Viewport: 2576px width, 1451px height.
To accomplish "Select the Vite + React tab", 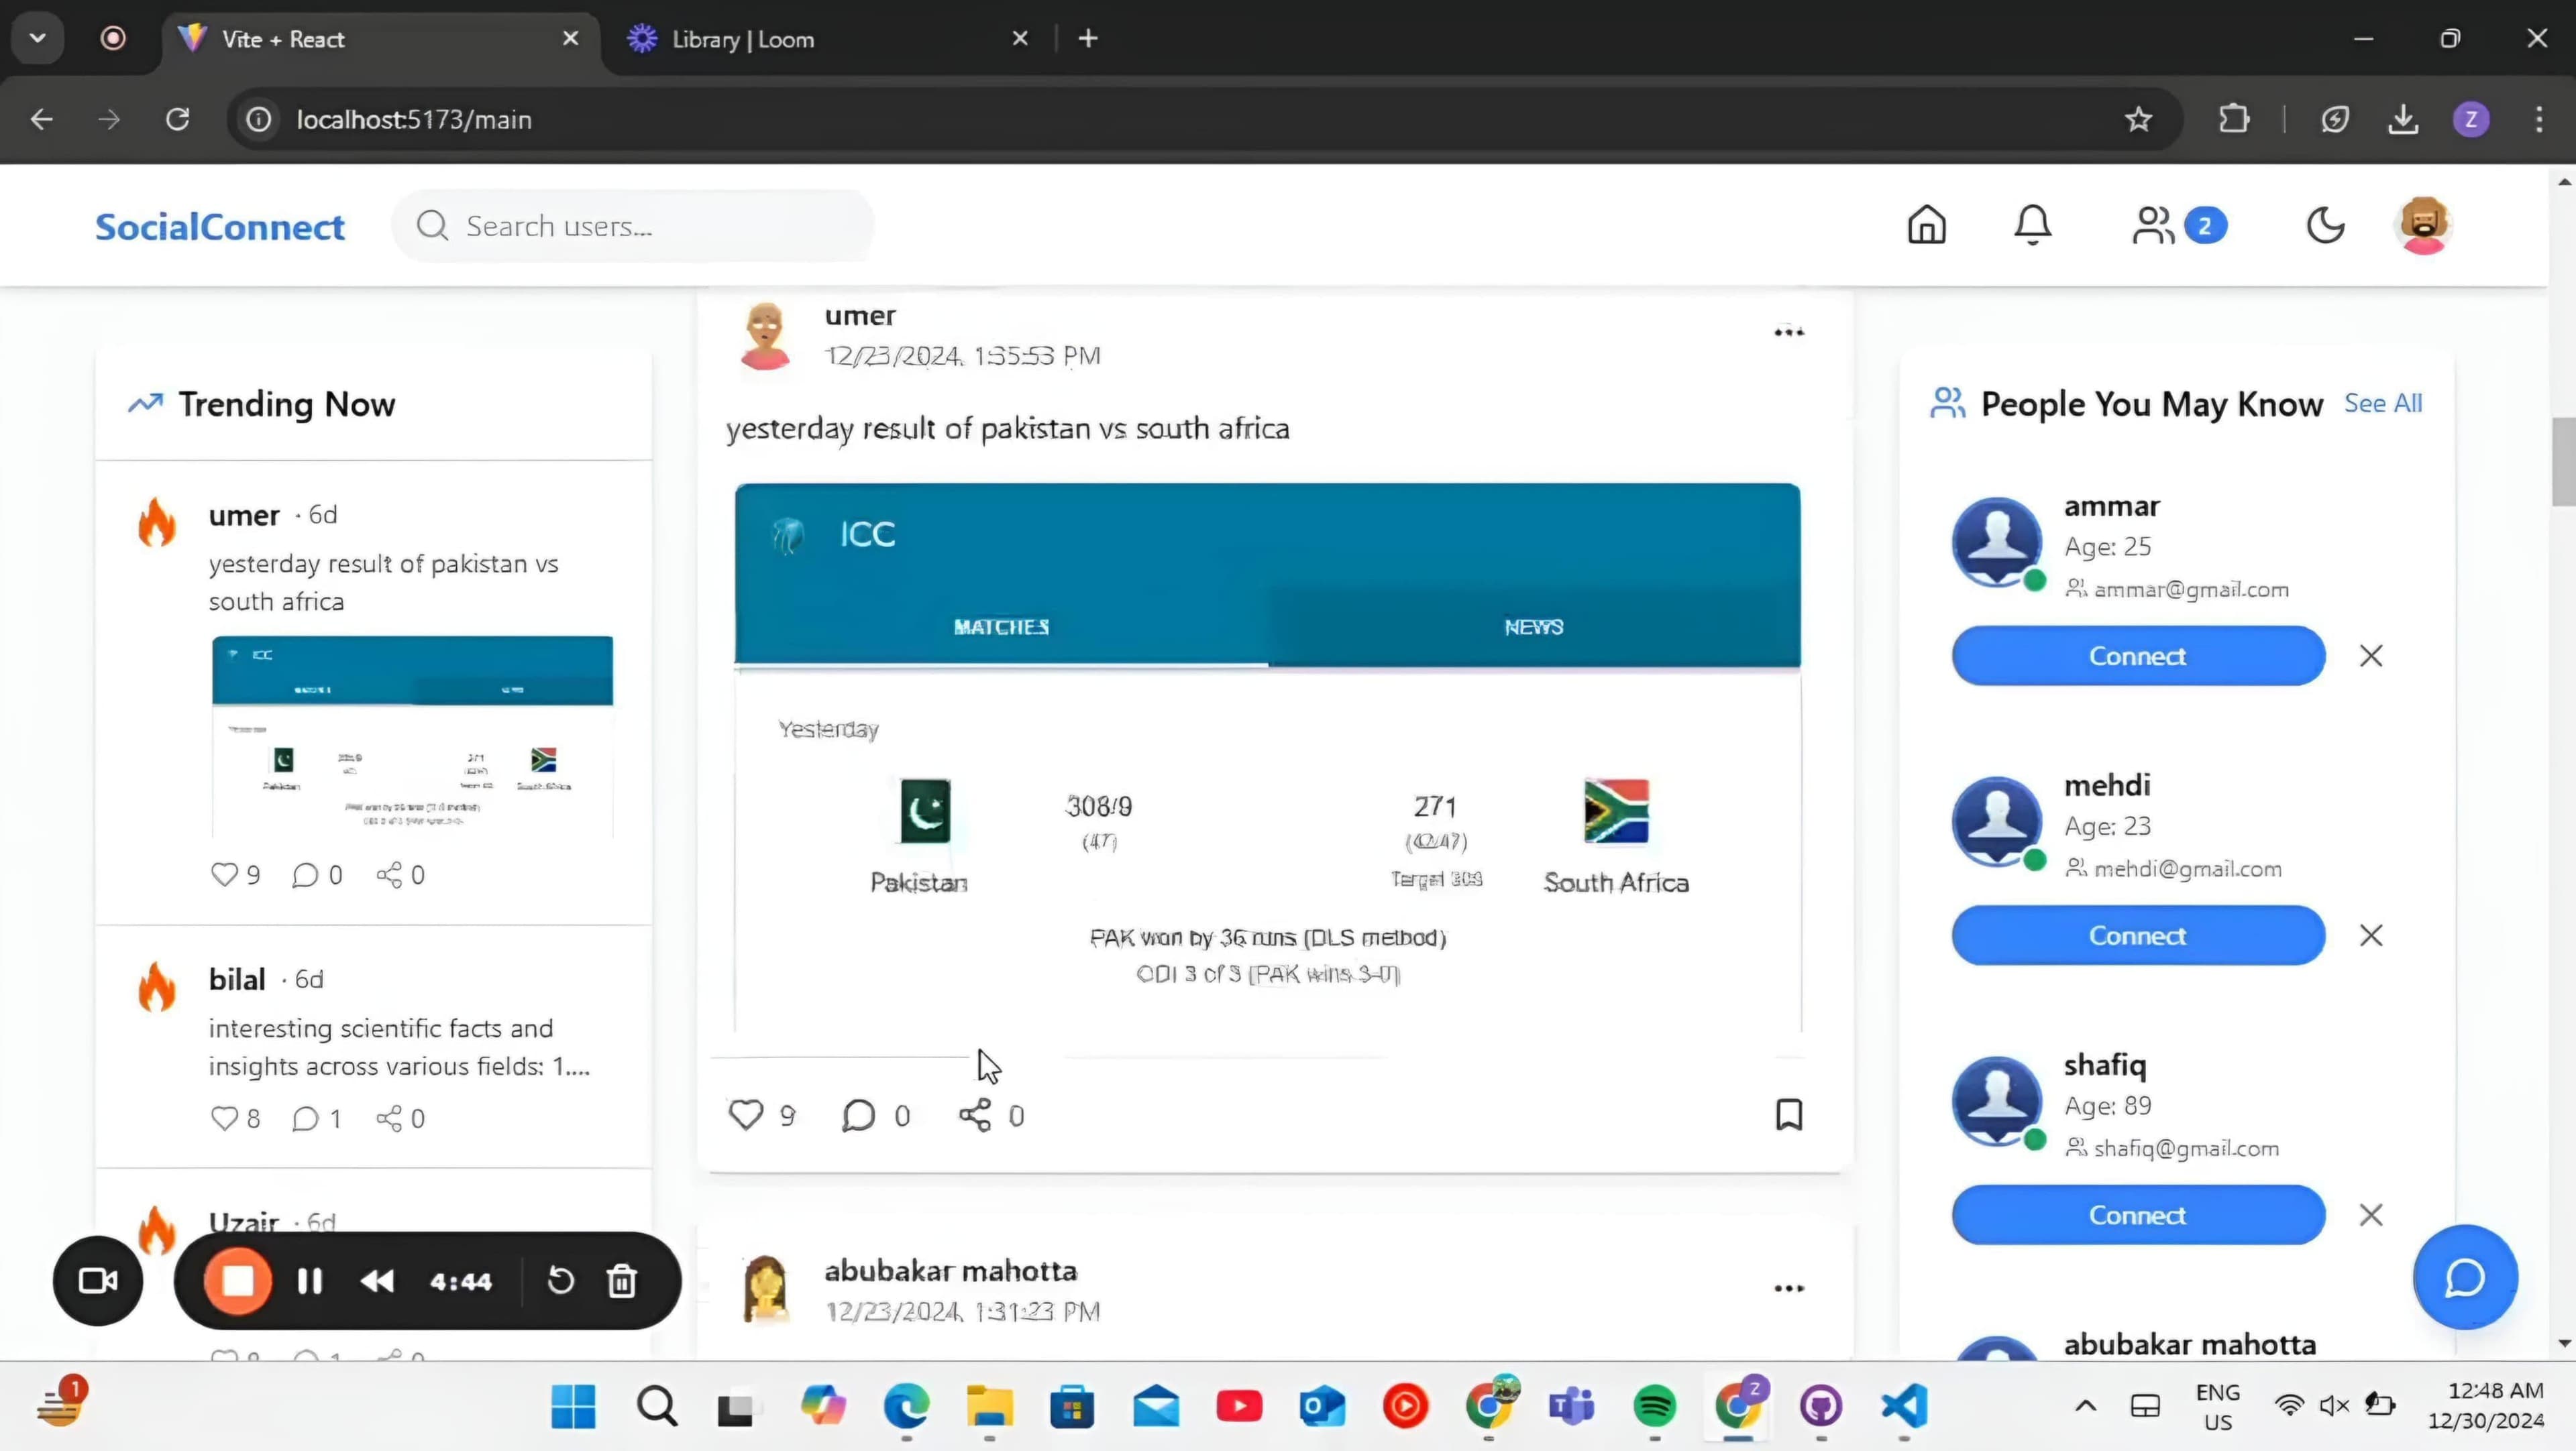I will click(x=380, y=39).
